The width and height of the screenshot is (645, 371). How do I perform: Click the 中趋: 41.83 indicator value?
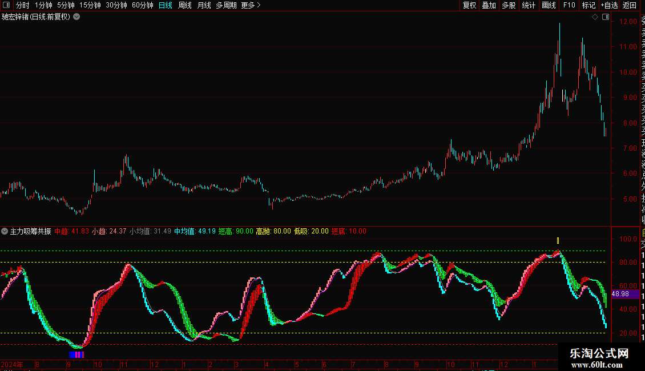tap(71, 231)
